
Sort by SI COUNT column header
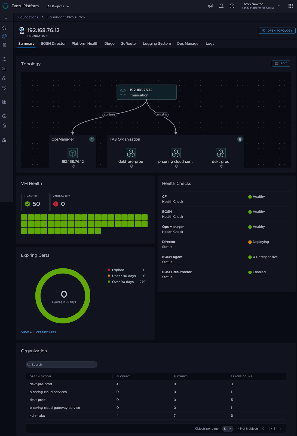pyautogui.click(x=180, y=376)
